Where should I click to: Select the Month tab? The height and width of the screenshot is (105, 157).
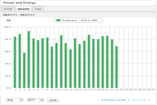pyautogui.click(x=24, y=9)
